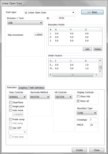This screenshot has width=108, height=154.
Task: Enable the Auto move checkbox
Action: pos(10,110)
